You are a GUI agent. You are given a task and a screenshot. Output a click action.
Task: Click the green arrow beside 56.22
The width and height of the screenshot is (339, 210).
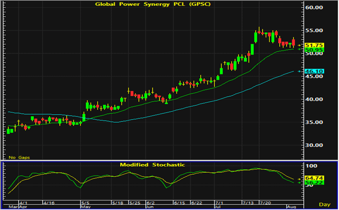tap(299, 183)
